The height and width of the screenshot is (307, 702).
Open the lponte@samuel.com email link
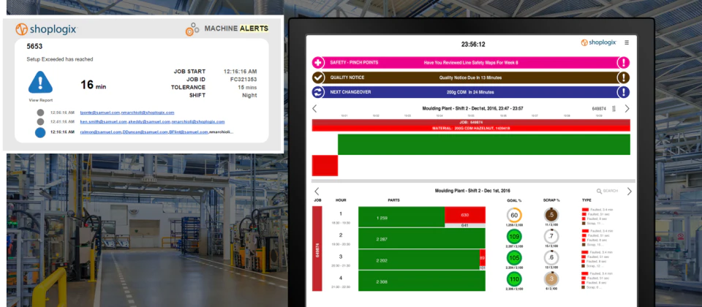click(x=100, y=113)
